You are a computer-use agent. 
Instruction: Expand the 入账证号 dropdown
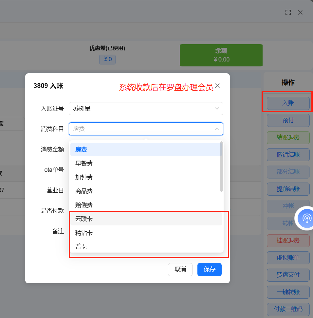pos(146,109)
